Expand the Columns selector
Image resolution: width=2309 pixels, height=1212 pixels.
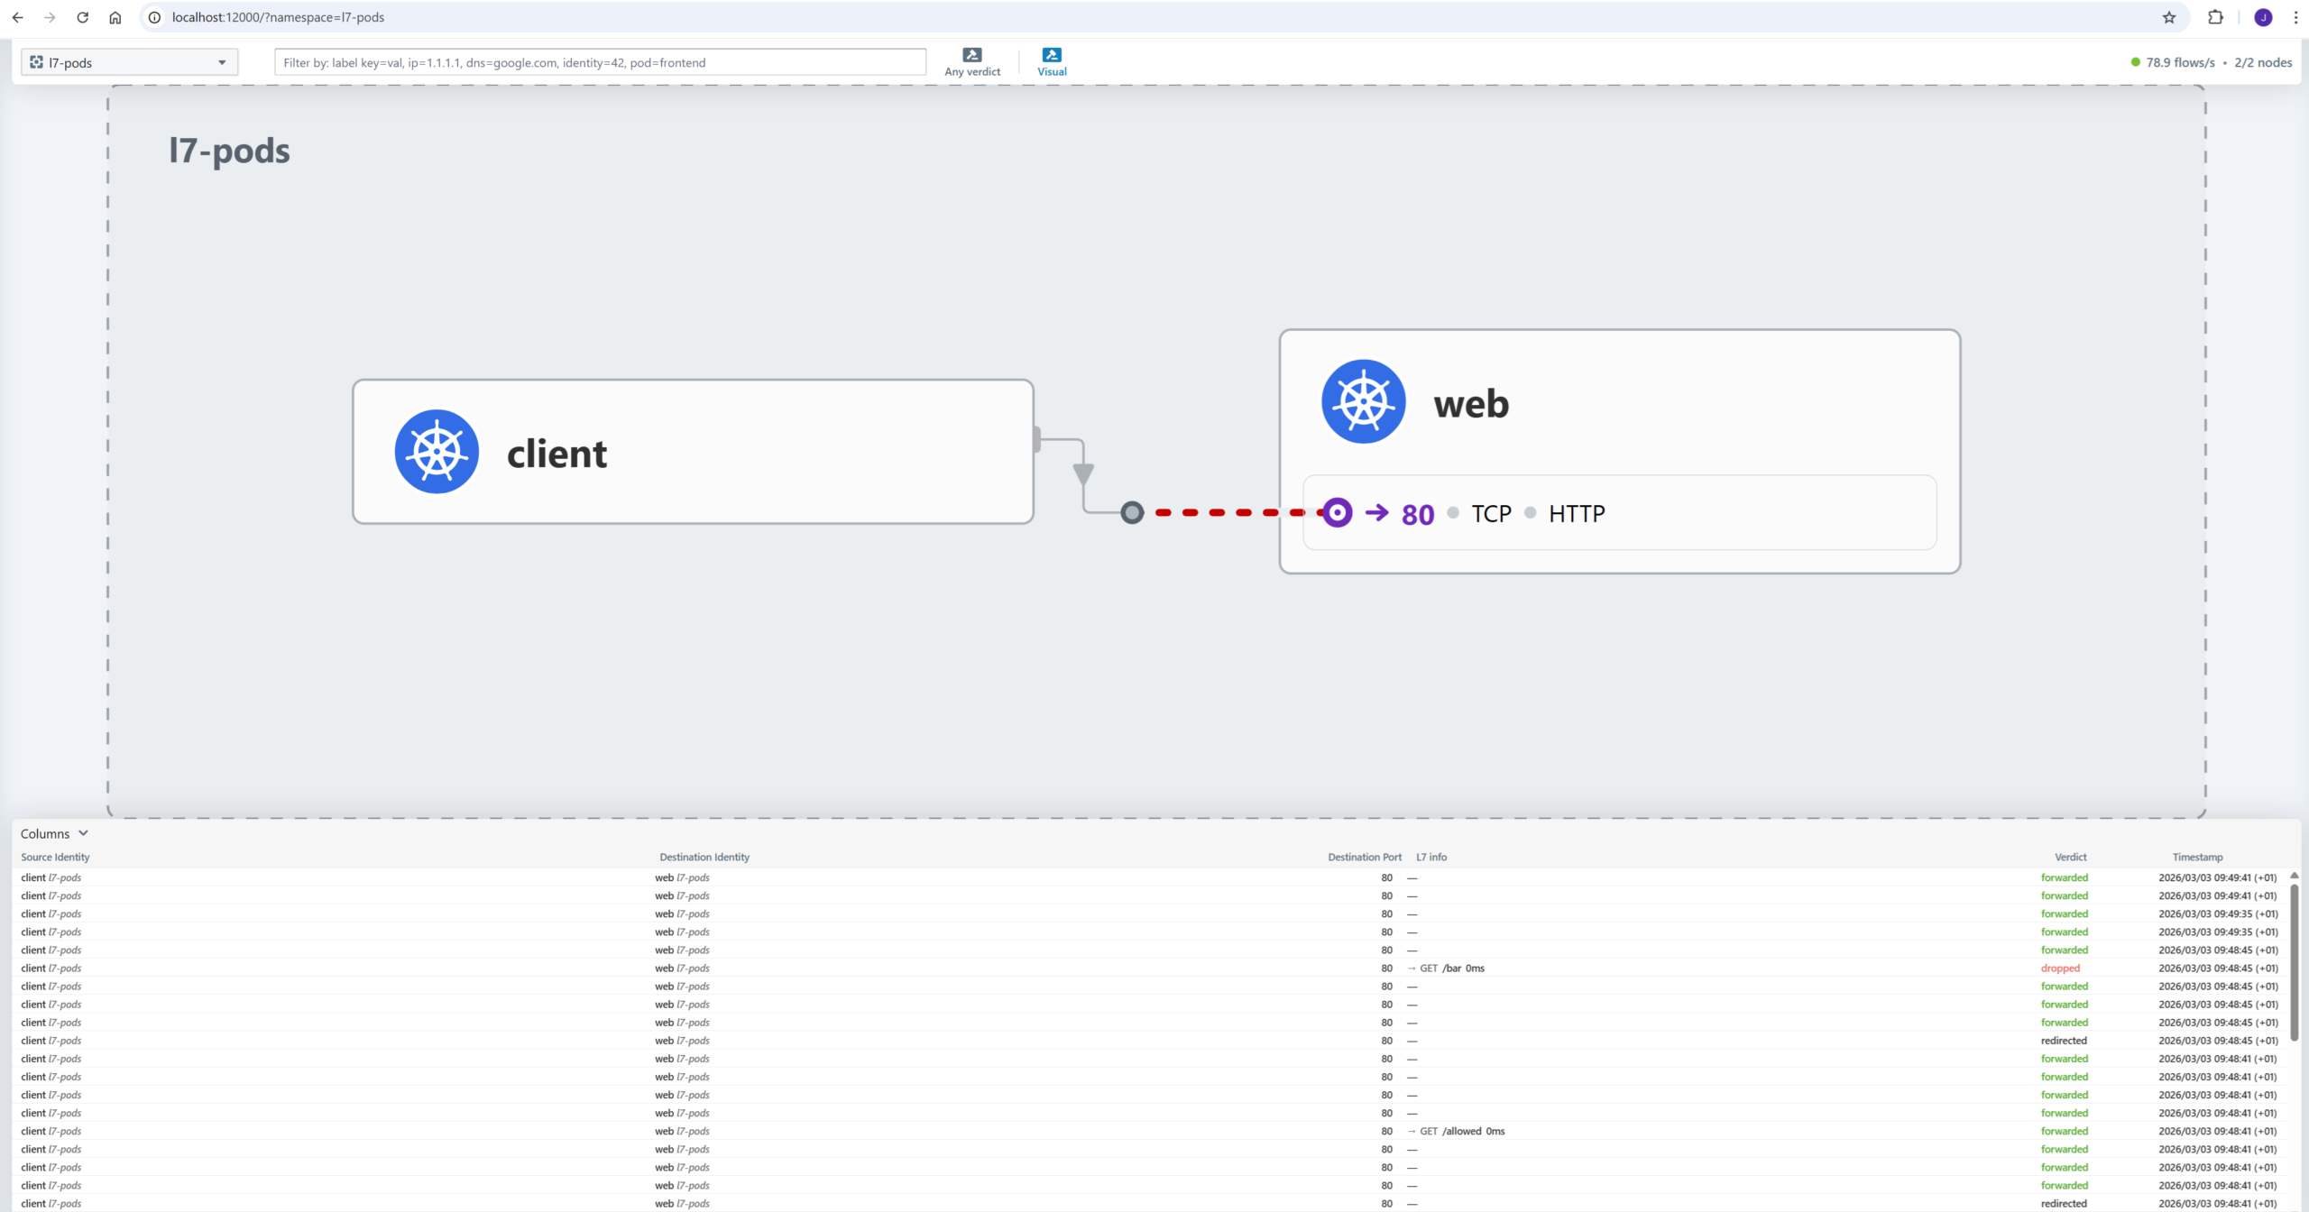tap(54, 833)
